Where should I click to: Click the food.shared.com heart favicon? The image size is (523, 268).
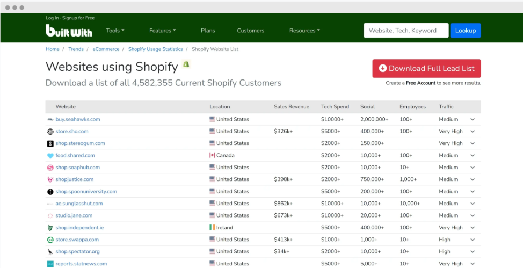pyautogui.click(x=50, y=156)
